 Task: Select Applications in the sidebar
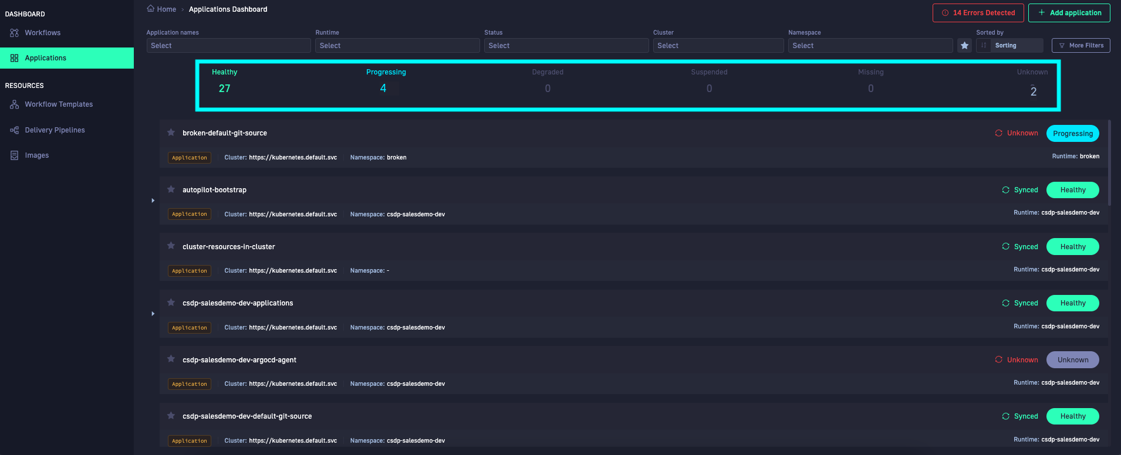pos(67,58)
